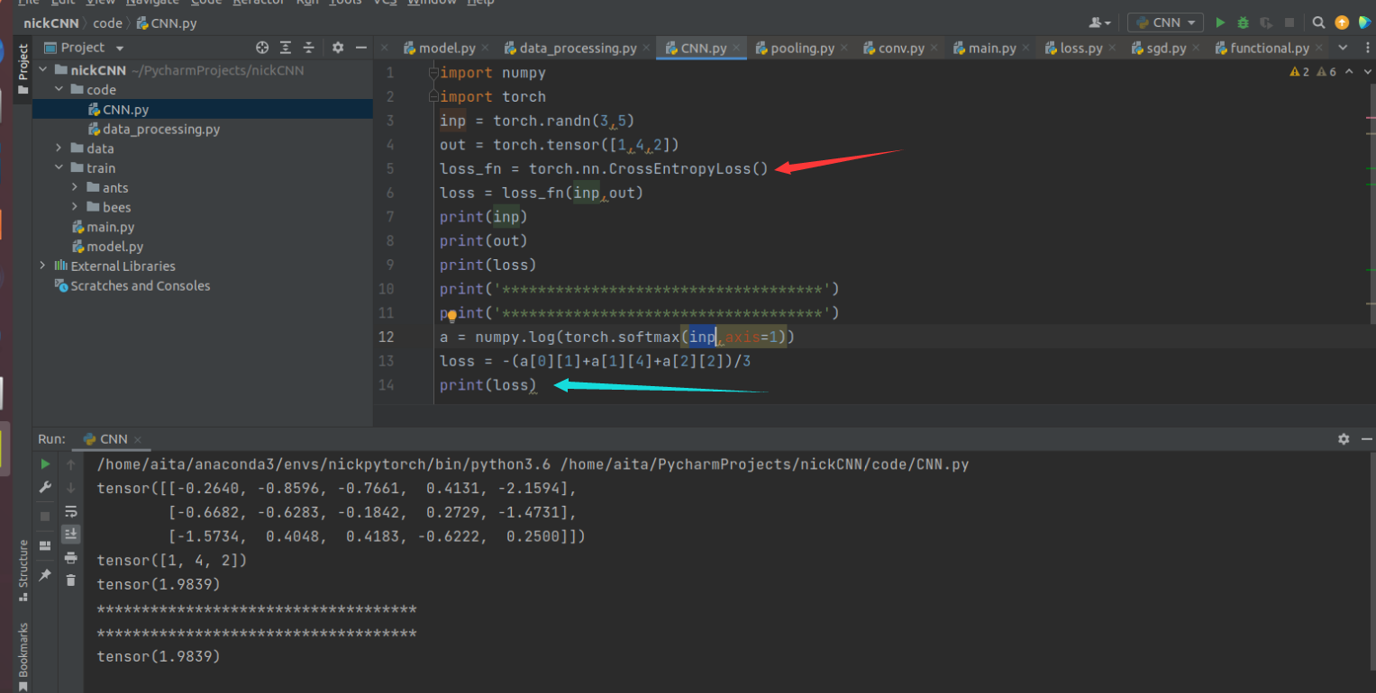Collapse the nickCNN root folder
The width and height of the screenshot is (1376, 693).
[42, 69]
